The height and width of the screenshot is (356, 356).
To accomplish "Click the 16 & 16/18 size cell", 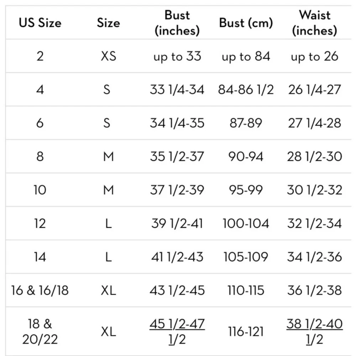I will pyautogui.click(x=40, y=290).
